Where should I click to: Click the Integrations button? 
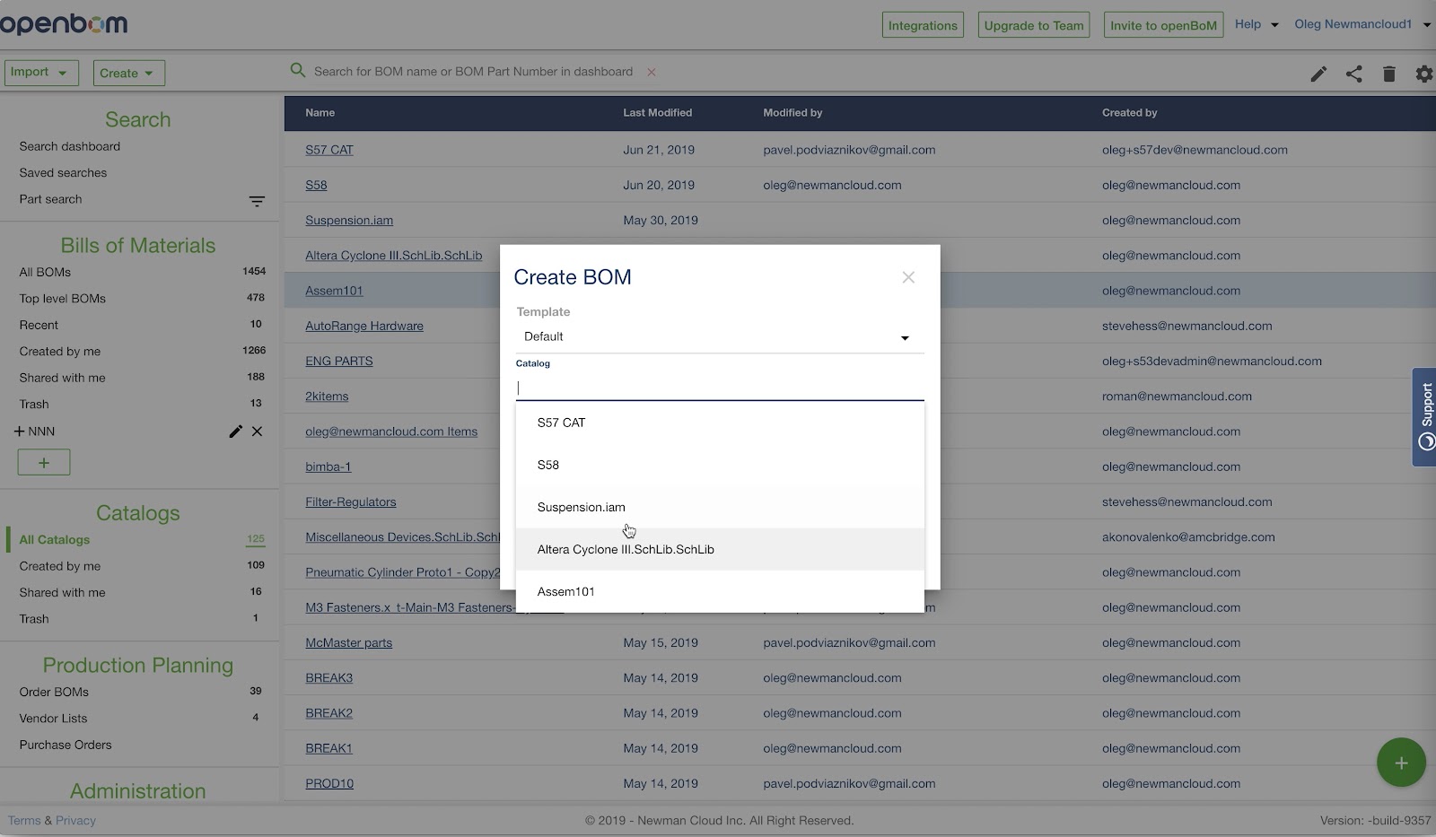point(923,25)
